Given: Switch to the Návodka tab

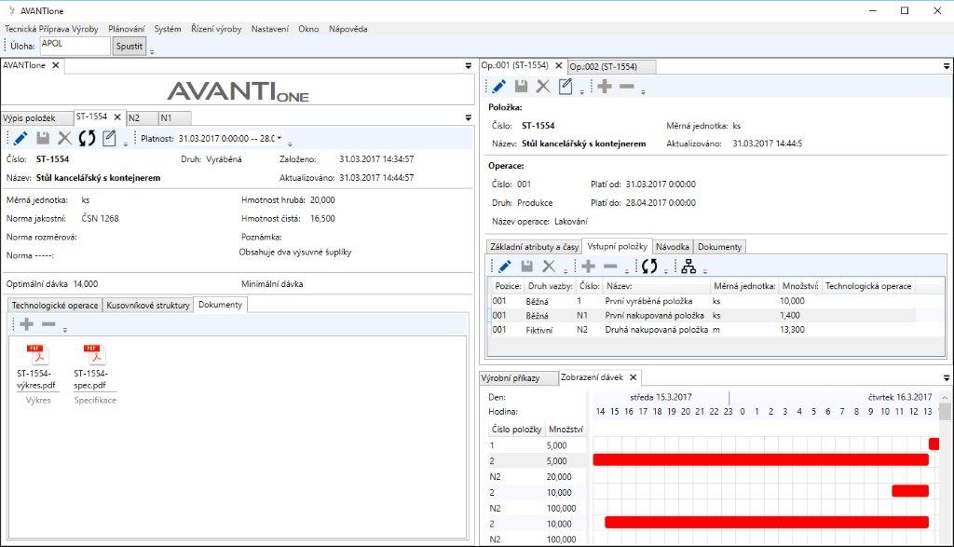Looking at the screenshot, I should (673, 247).
